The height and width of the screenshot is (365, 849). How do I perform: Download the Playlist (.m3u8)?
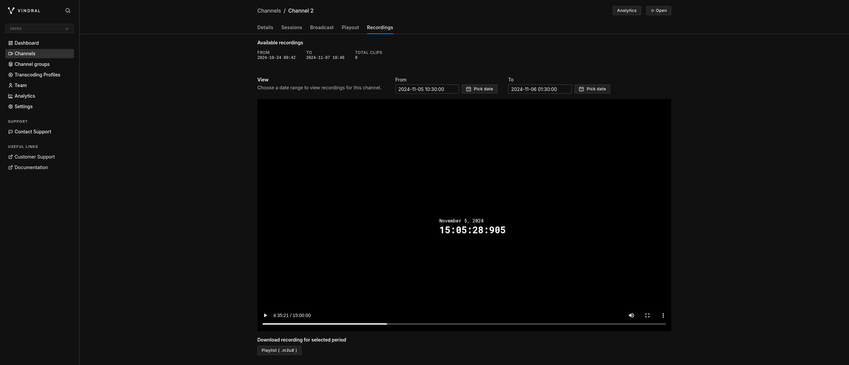tap(279, 350)
